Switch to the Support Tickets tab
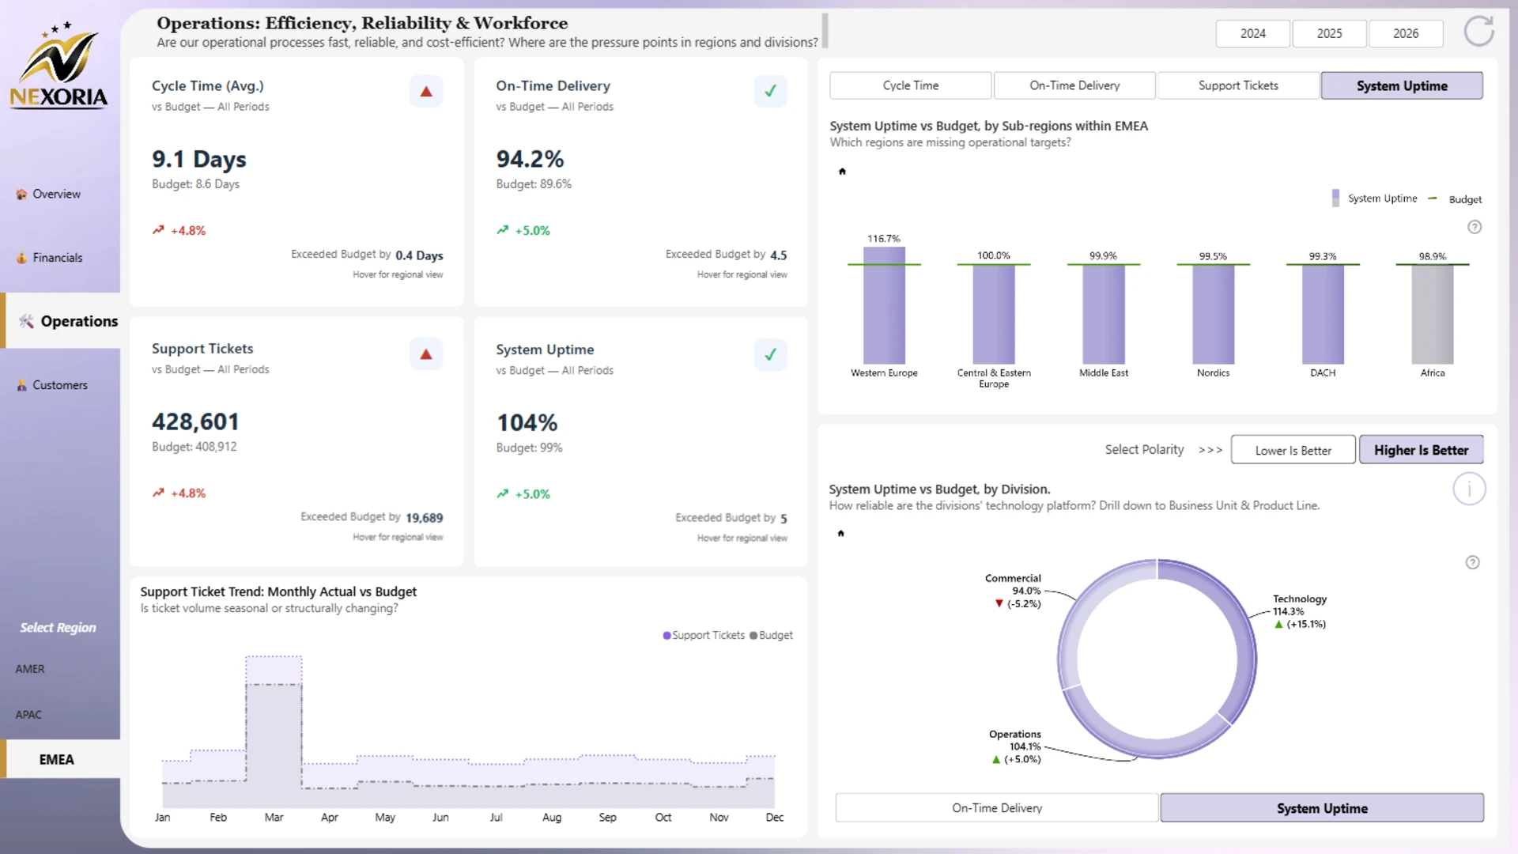The width and height of the screenshot is (1518, 854). 1237,85
